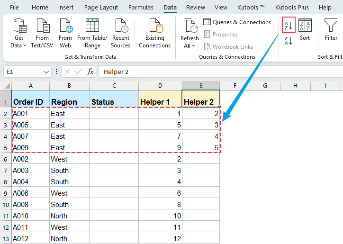Switch to the Home tab
Screen dimensions: 343x244
pyautogui.click(x=40, y=8)
